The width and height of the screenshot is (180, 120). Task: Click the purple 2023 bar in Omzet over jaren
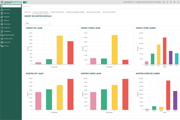pos(171,58)
